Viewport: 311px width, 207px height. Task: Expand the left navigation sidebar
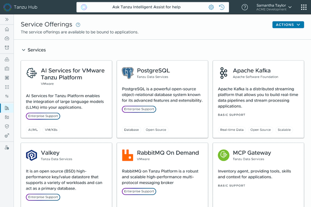(x=7, y=19)
